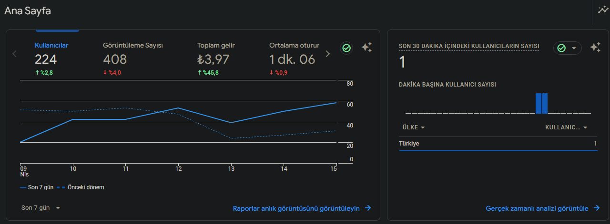Click the Türkiye country row
Screen dimensions: 610x224
pos(498,144)
